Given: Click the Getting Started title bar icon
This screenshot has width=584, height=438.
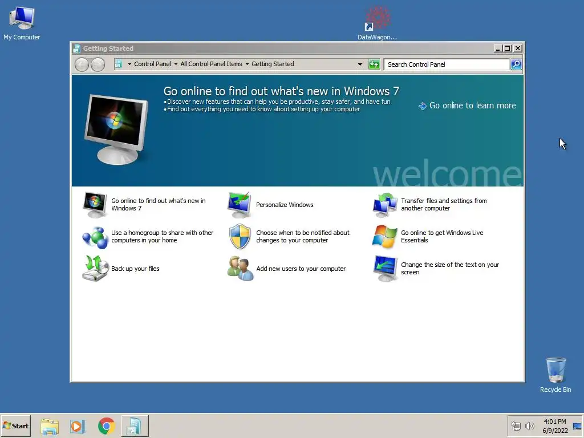Looking at the screenshot, I should pos(77,48).
